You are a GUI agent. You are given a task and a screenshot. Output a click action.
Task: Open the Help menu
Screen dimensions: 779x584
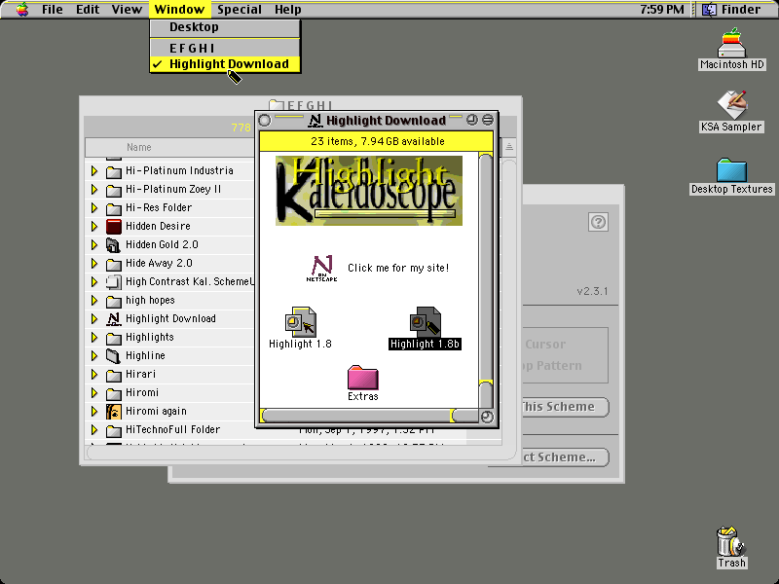(x=287, y=10)
